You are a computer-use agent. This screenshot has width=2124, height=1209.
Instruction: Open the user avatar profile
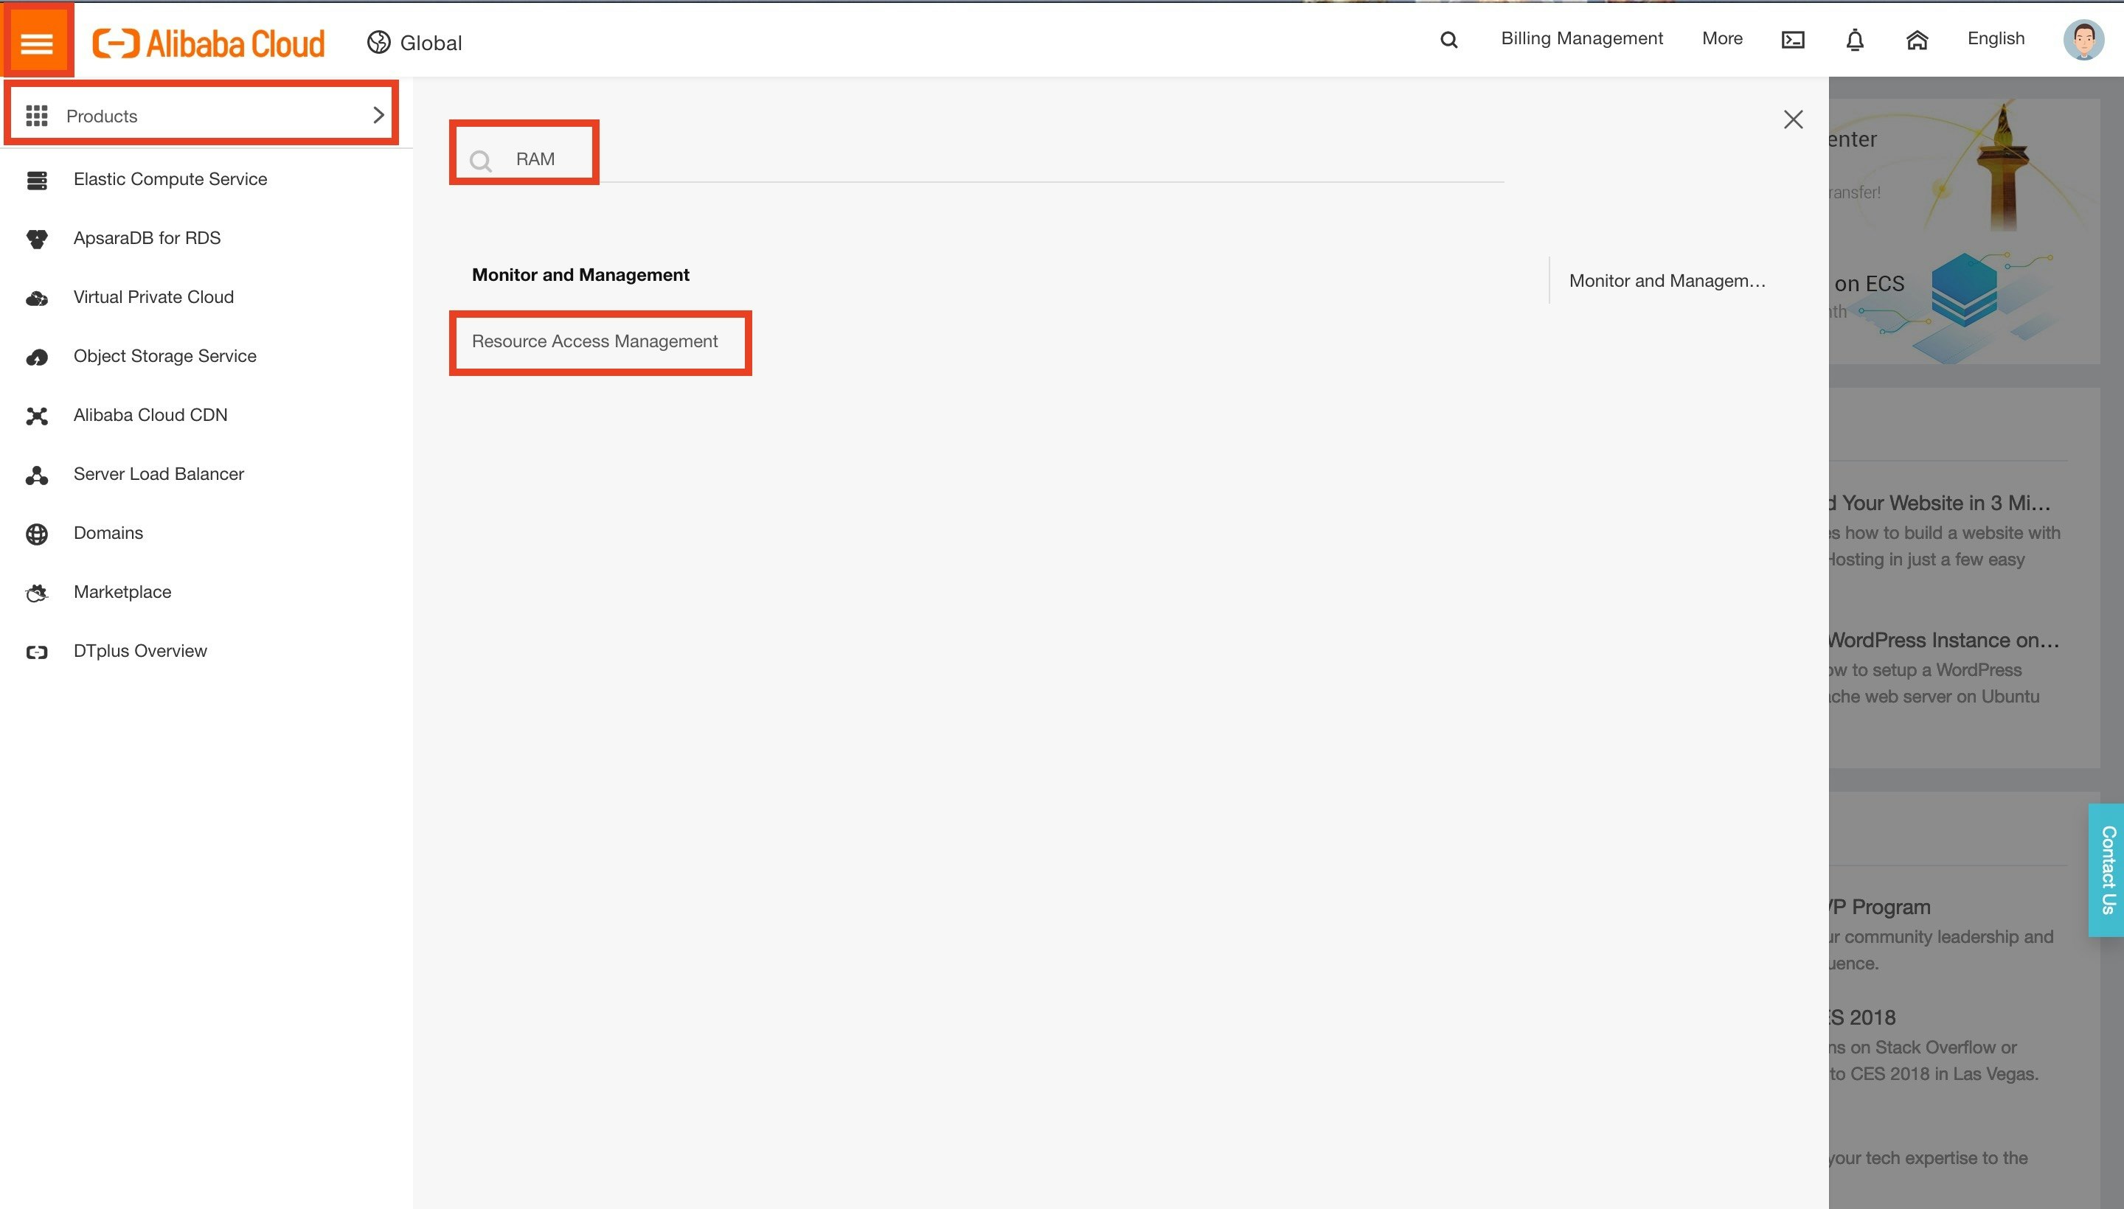click(x=2083, y=40)
